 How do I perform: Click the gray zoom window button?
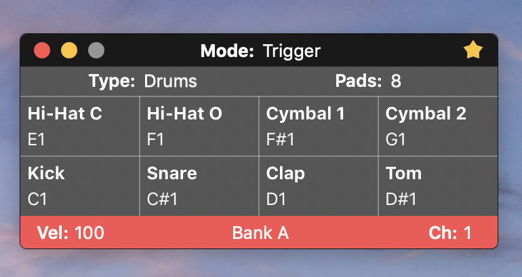click(x=96, y=51)
